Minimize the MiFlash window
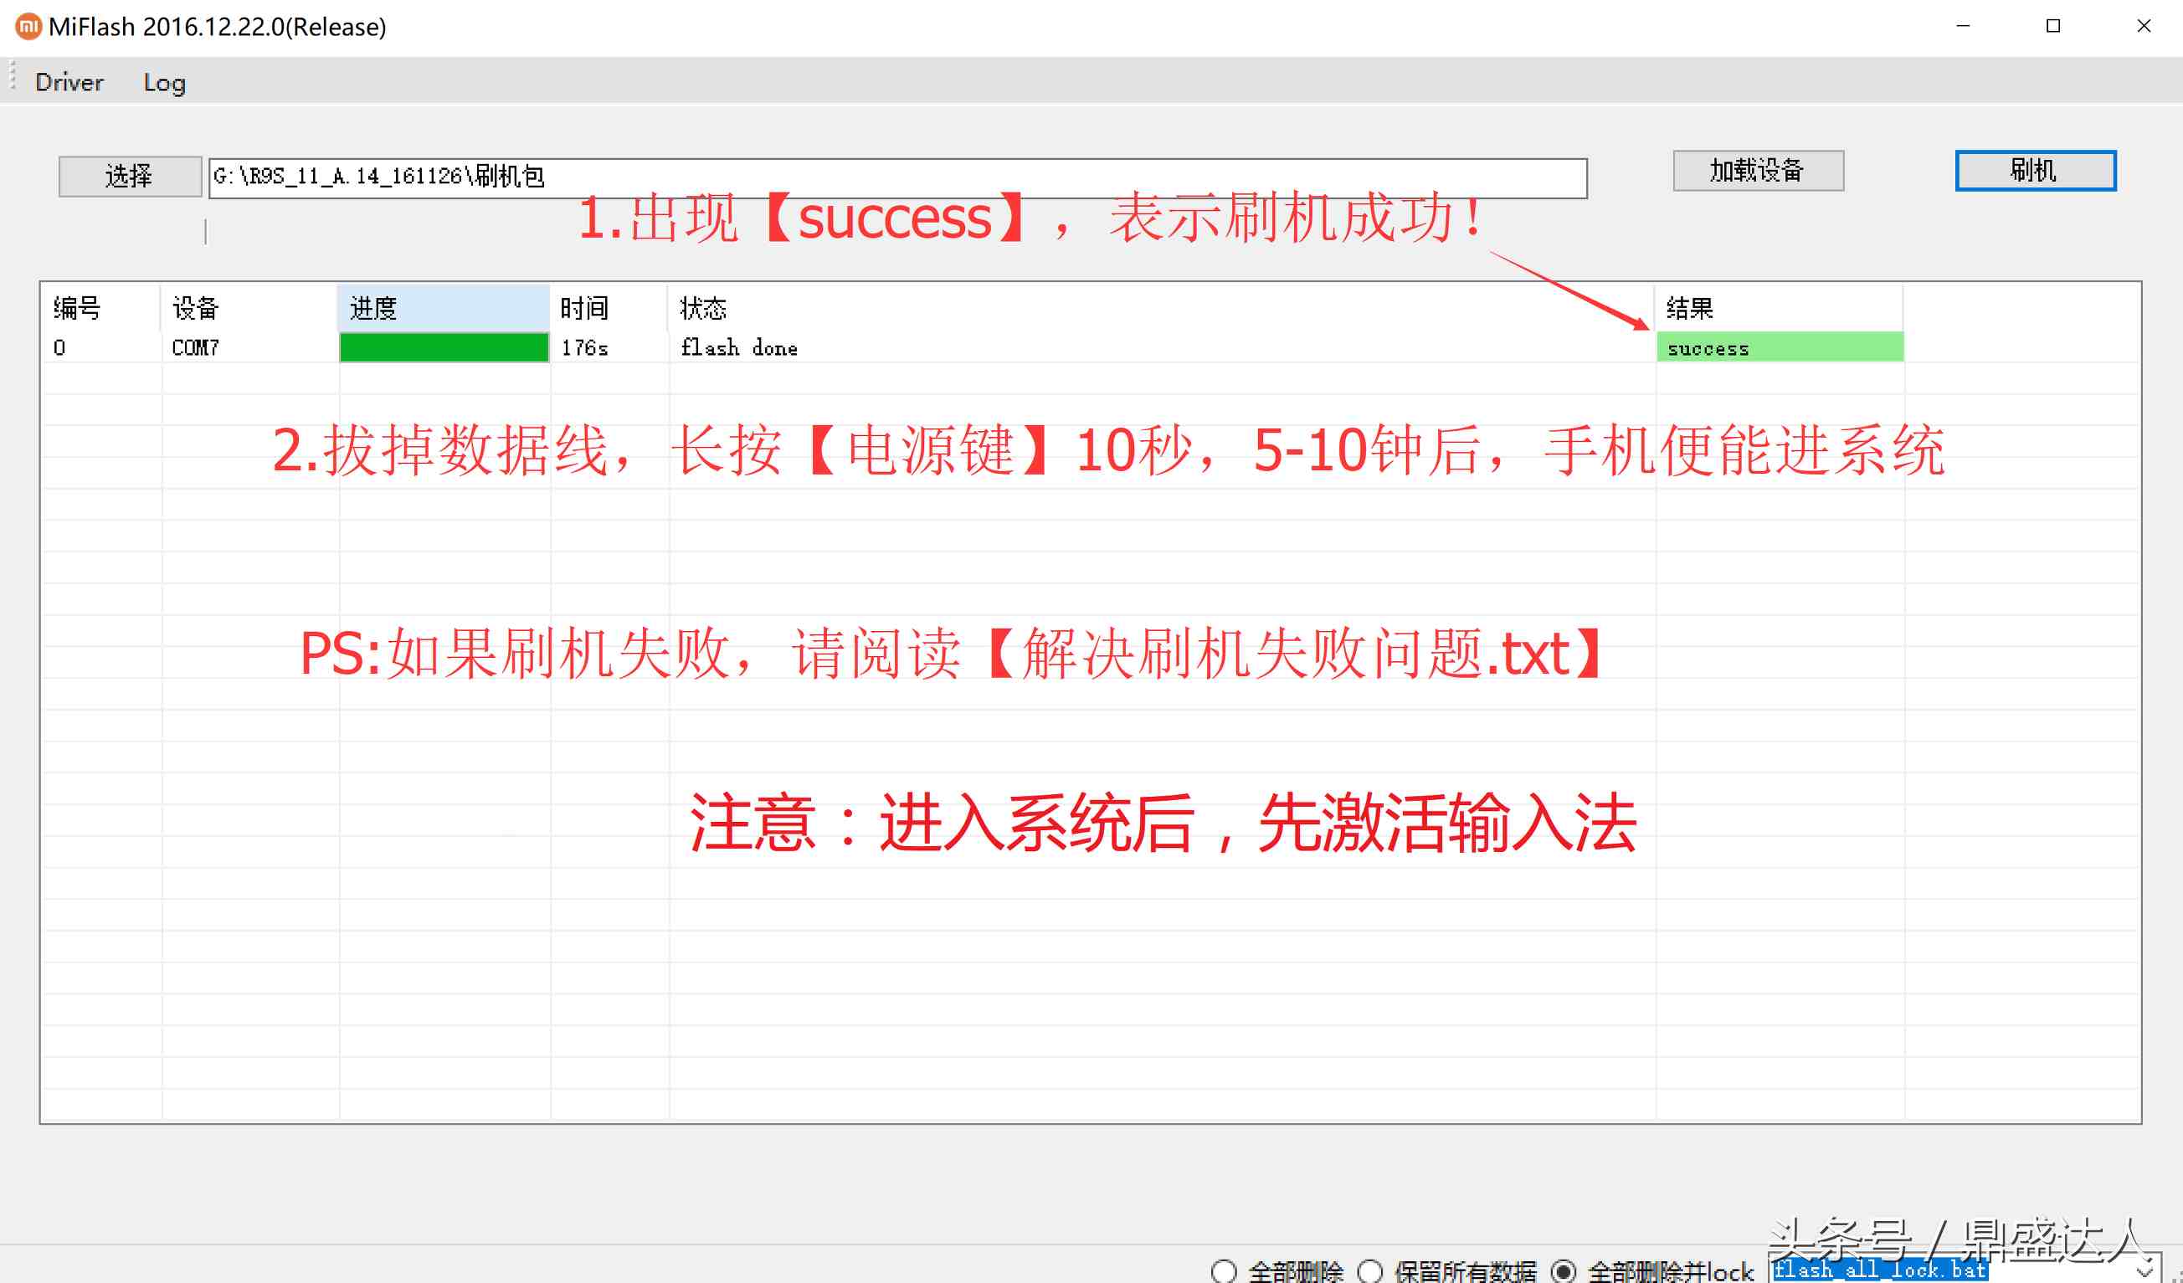Screen dimensions: 2183x1283 coord(1963,26)
